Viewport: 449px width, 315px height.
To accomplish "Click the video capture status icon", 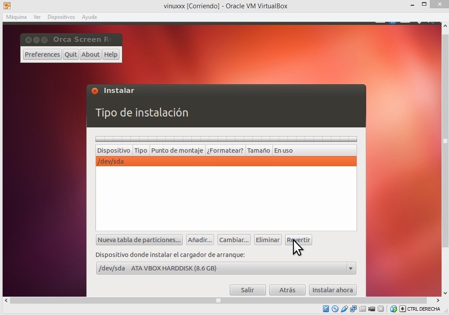I will click(371, 309).
